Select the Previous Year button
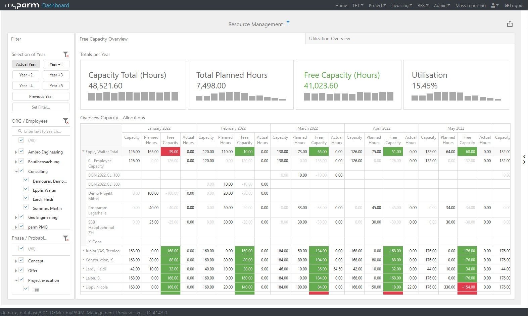The height and width of the screenshot is (316, 528). pos(41,96)
